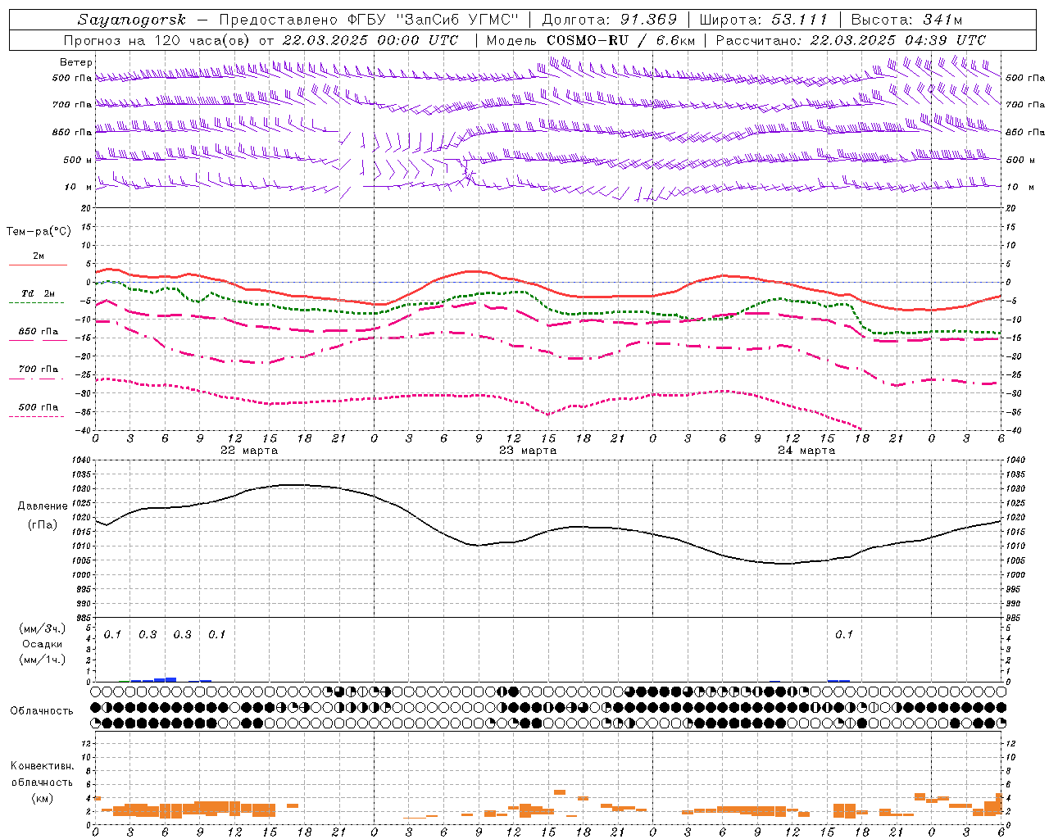Select the Осадки precipitation label
Viewport: 1049px width, 839px height.
pos(43,644)
